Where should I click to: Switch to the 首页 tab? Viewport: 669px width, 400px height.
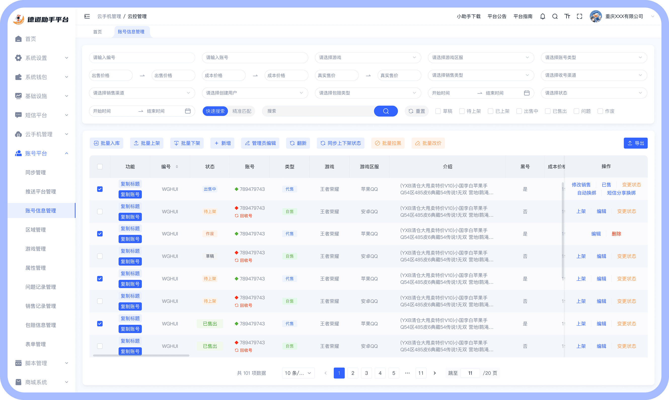pos(97,32)
